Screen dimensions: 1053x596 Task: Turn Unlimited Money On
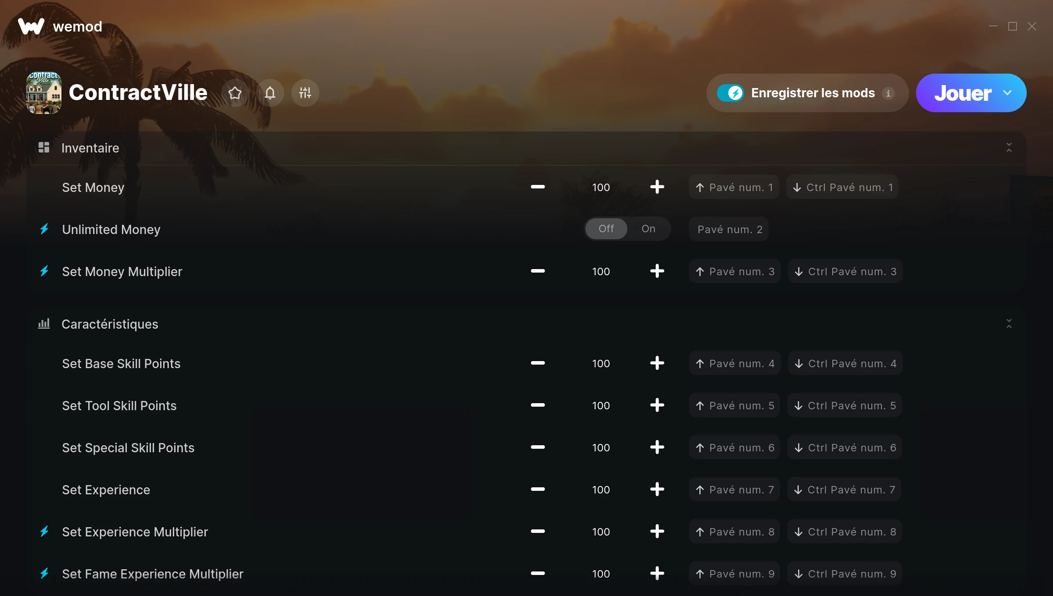(x=648, y=229)
